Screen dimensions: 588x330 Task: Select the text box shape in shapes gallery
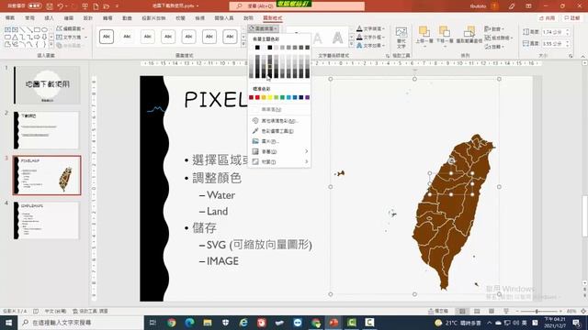click(8, 29)
